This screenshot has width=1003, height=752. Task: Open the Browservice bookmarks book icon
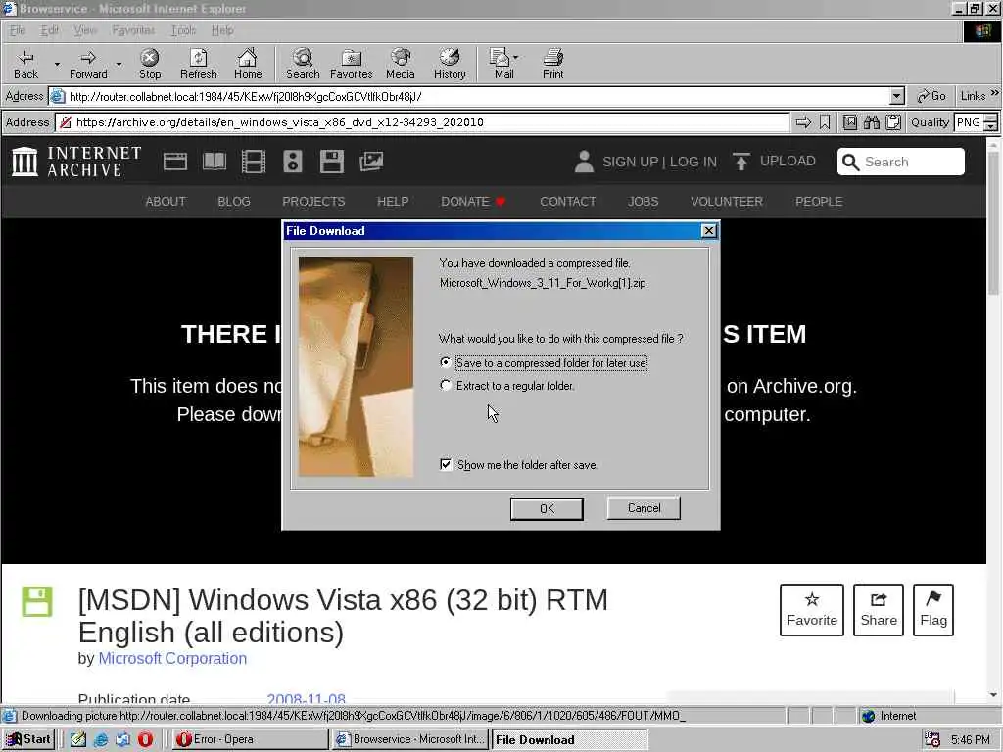pyautogui.click(x=849, y=122)
